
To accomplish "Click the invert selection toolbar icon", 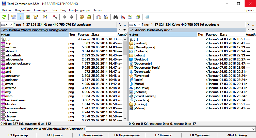I will point(45,17).
